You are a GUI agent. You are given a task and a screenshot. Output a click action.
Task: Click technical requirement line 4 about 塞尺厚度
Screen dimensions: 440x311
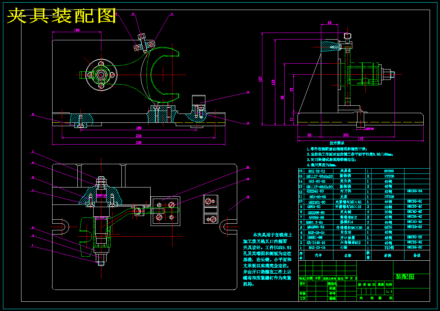tap(322, 165)
